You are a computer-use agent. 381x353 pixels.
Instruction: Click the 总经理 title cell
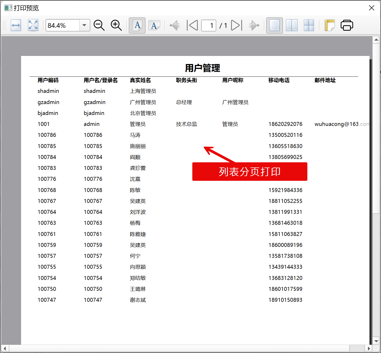(x=184, y=102)
